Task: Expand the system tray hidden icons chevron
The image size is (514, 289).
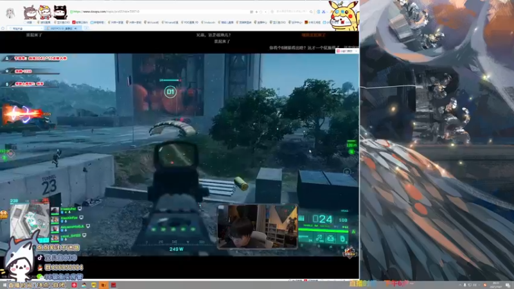Action: pos(459,285)
